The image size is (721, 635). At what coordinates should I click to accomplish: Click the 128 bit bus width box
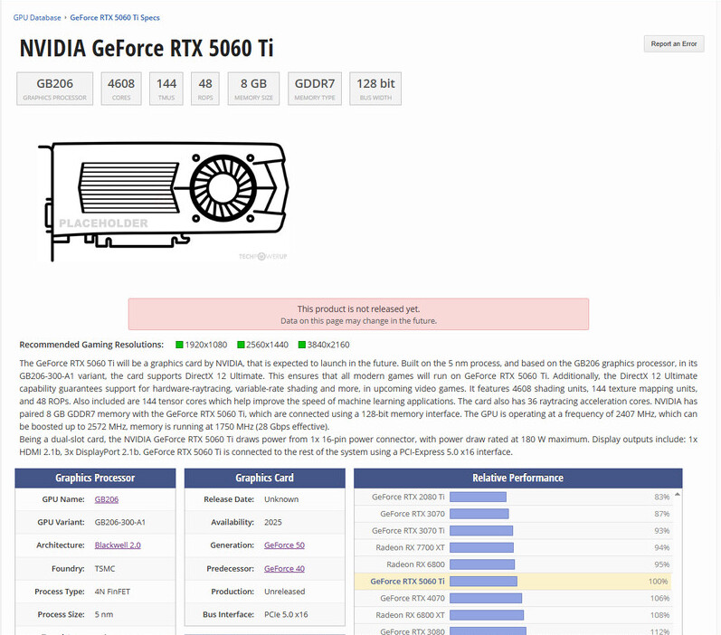pos(375,89)
